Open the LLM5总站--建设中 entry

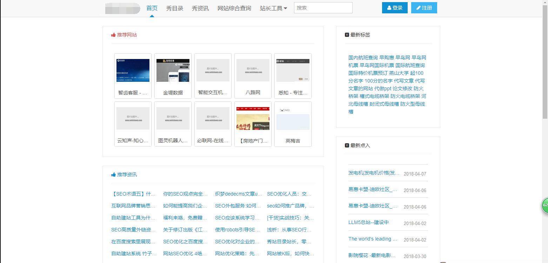pyautogui.click(x=368, y=222)
